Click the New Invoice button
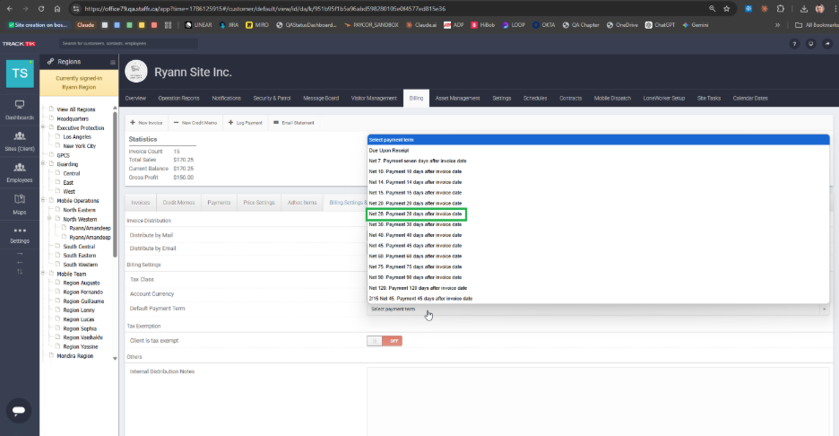839x436 pixels. click(146, 123)
